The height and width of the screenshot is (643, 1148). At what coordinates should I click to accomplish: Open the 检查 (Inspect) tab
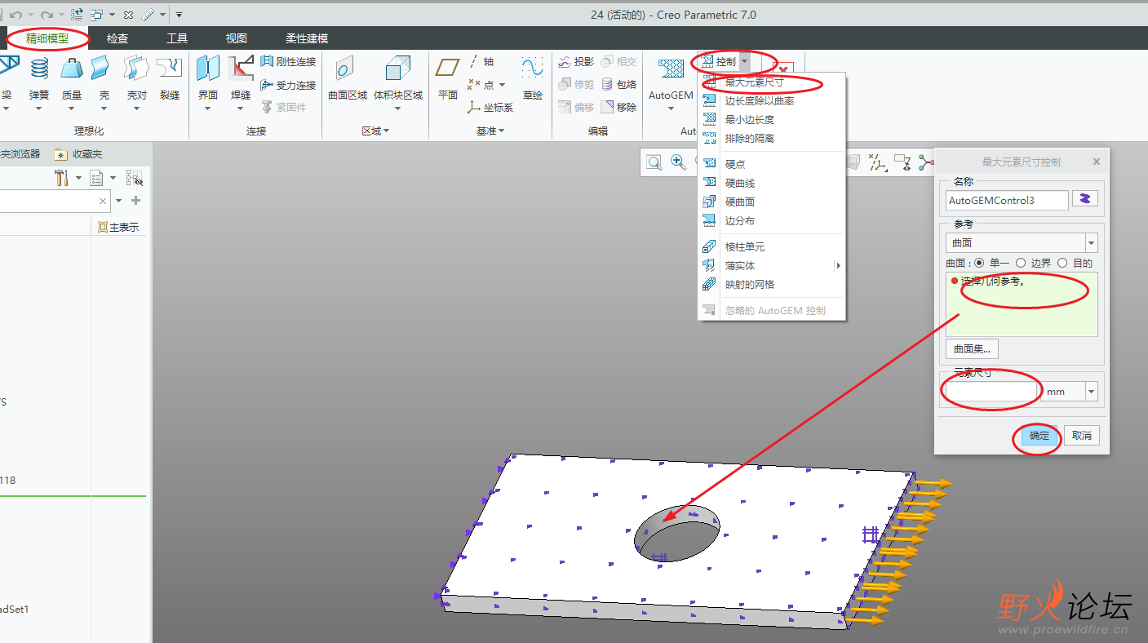(117, 38)
